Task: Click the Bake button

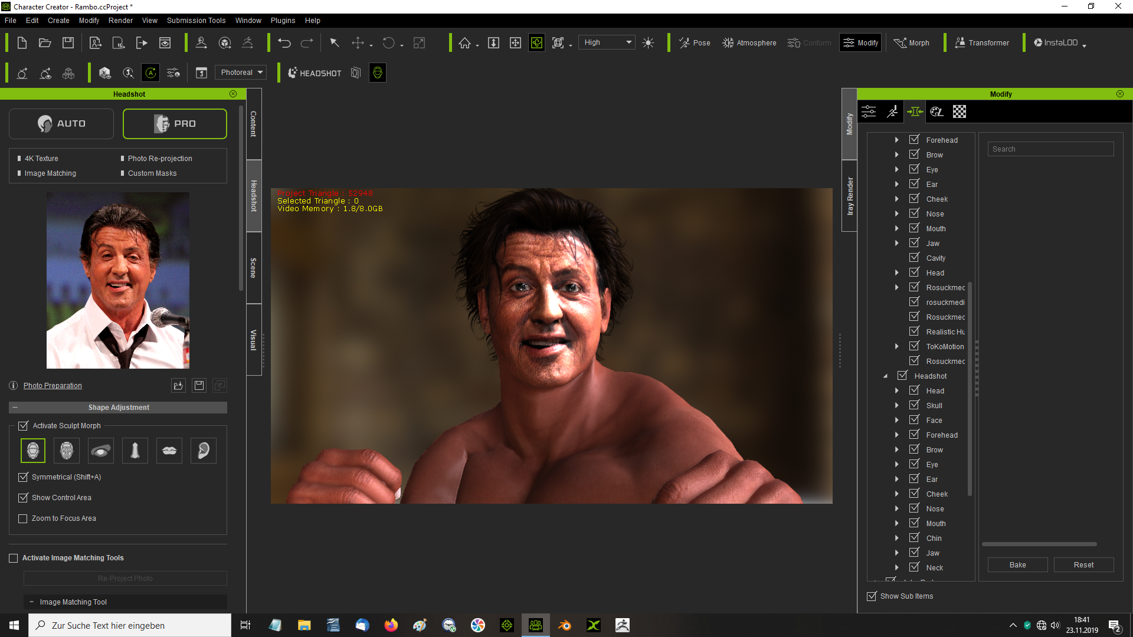Action: 1017,565
